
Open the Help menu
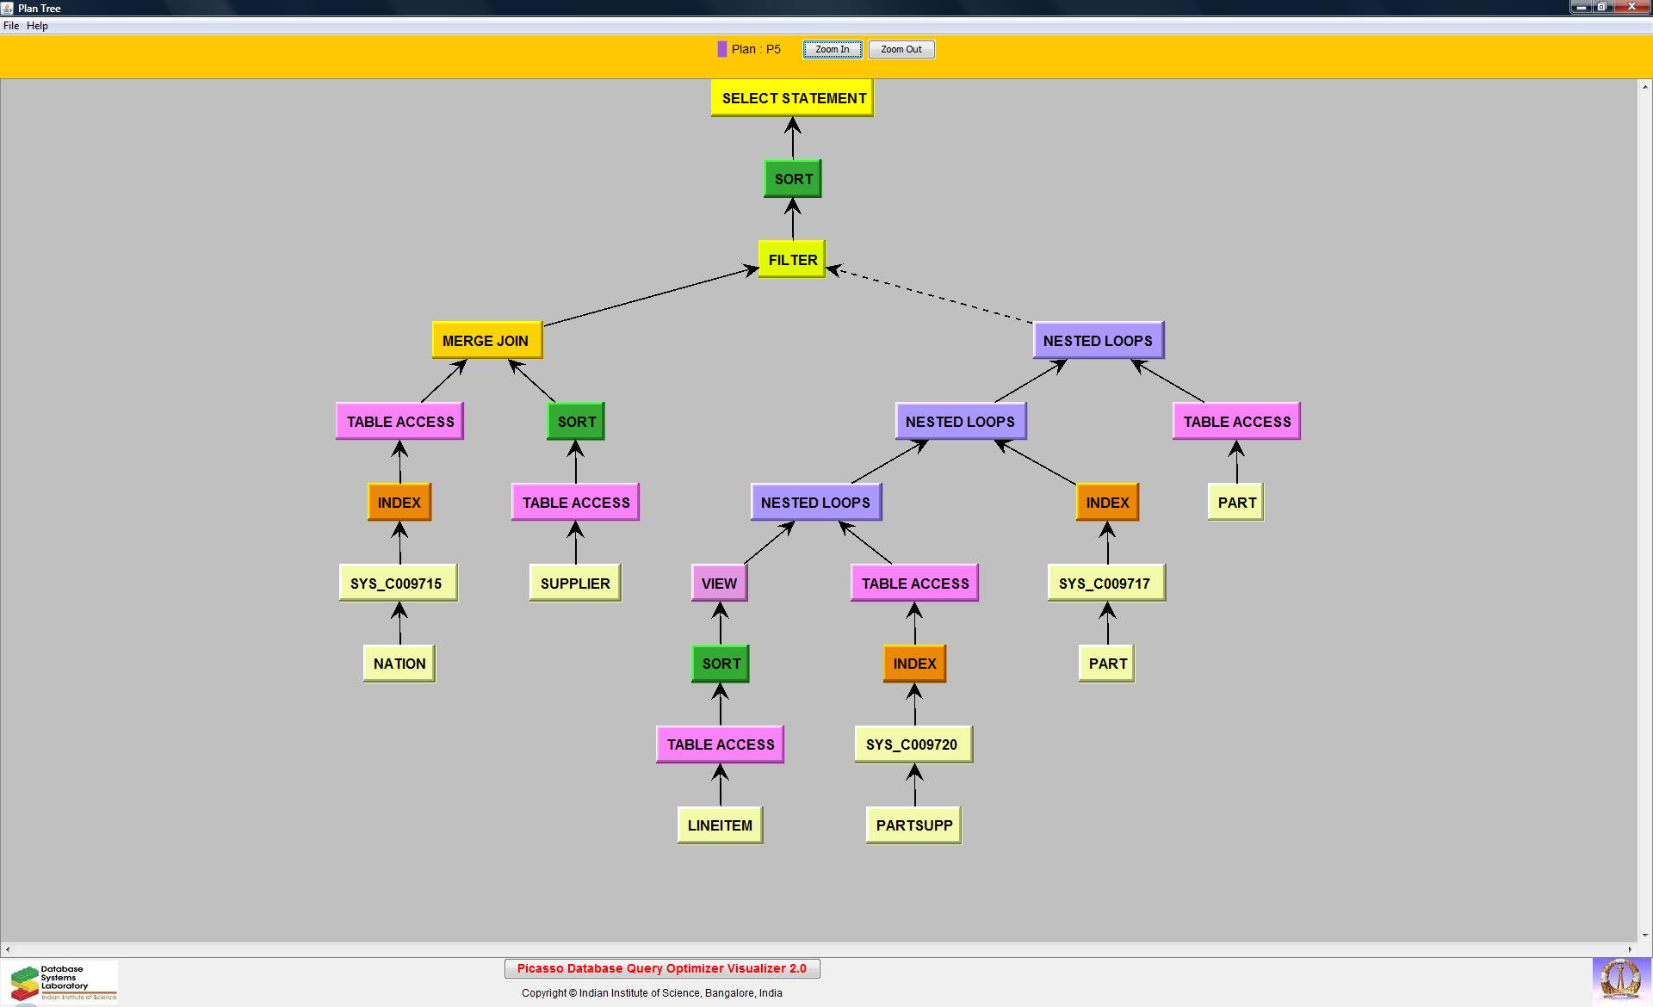click(37, 26)
